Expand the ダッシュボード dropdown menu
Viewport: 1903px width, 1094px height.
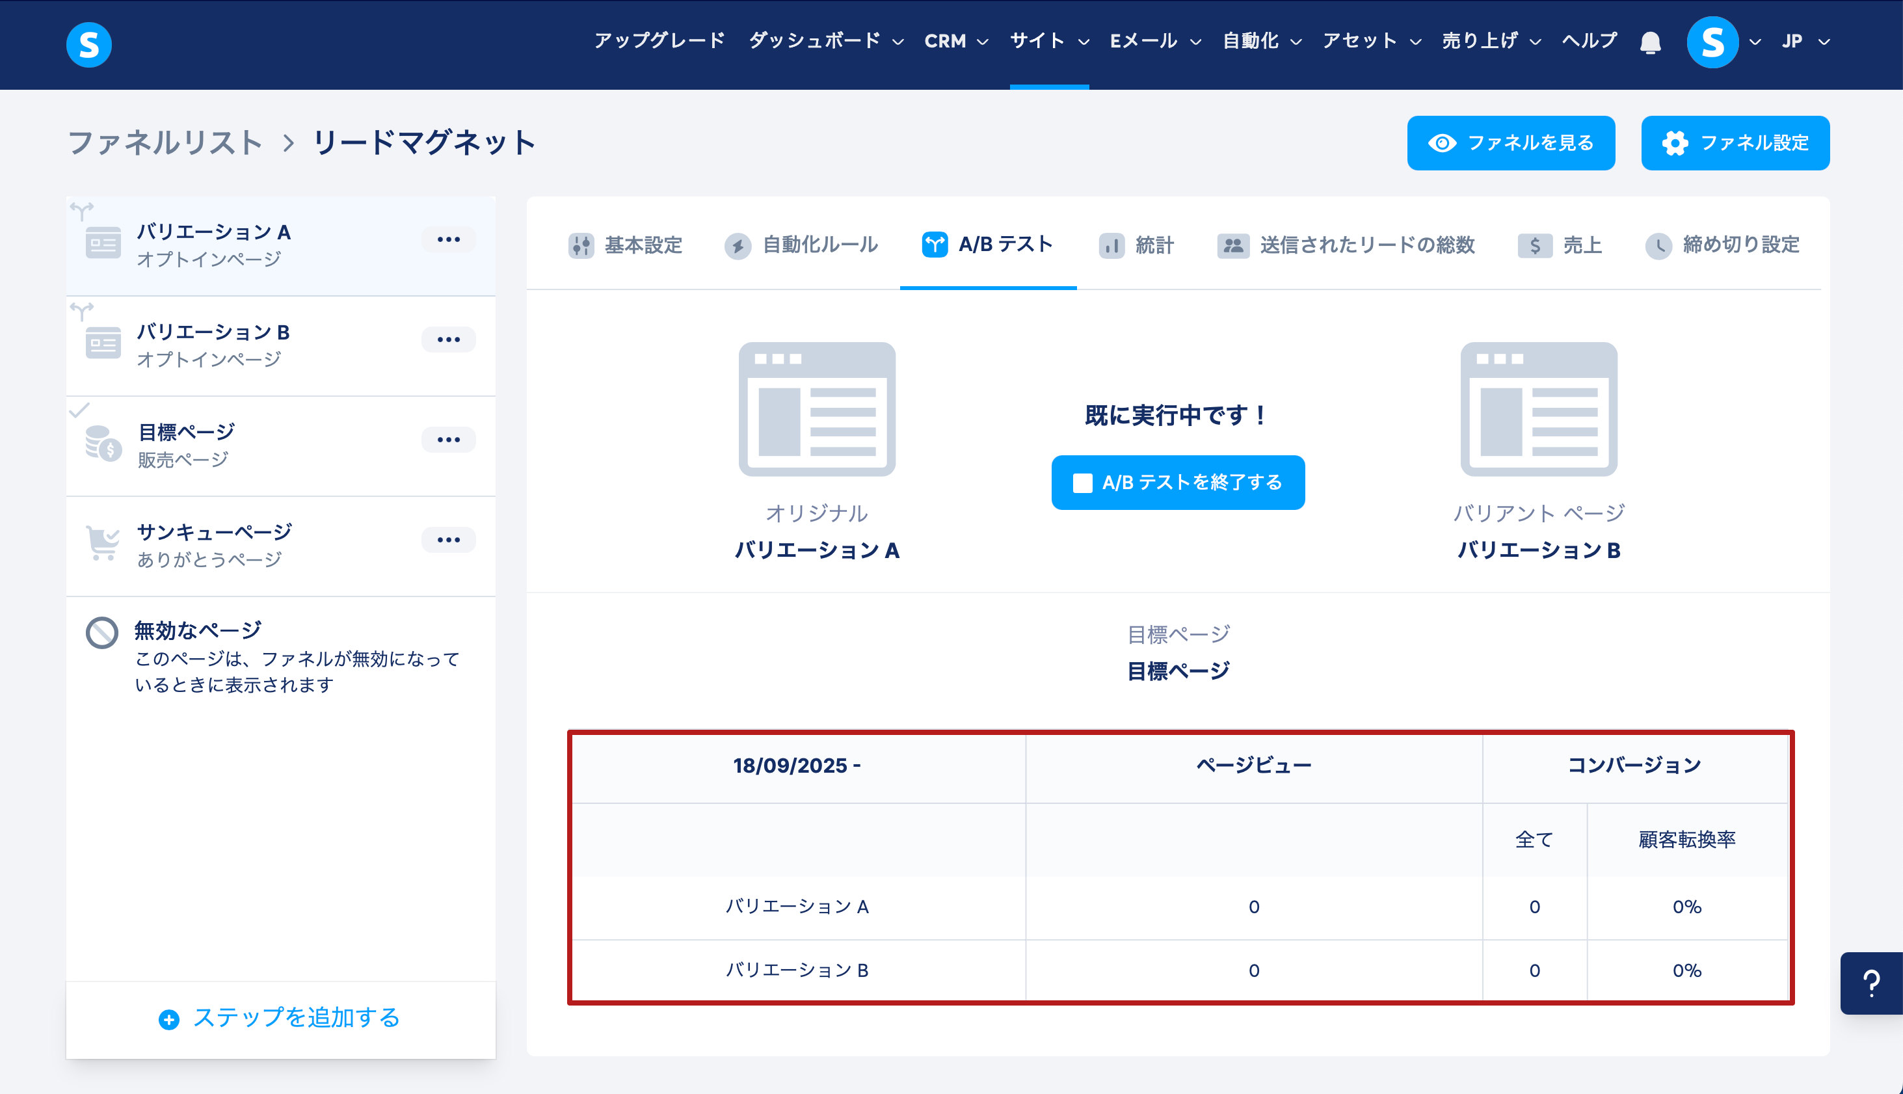coord(826,42)
